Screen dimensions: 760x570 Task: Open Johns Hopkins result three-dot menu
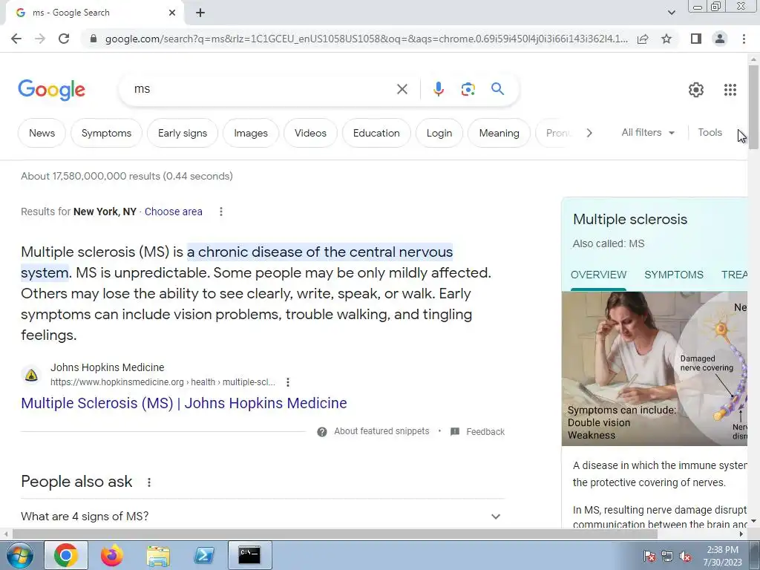(x=288, y=382)
